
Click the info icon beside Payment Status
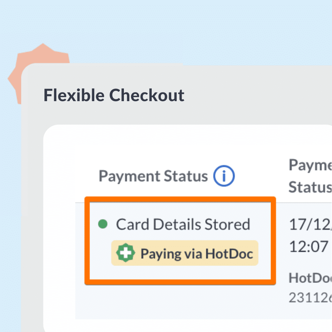(224, 176)
